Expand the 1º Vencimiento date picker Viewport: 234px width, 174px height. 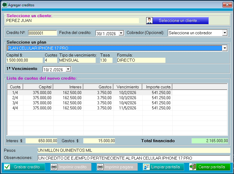[x=68, y=69]
